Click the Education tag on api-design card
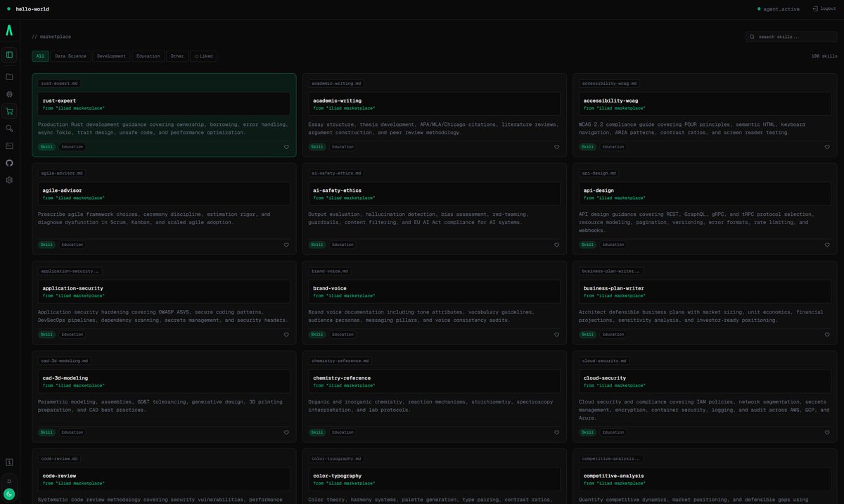Screen dimensions: 844x504 [613, 245]
